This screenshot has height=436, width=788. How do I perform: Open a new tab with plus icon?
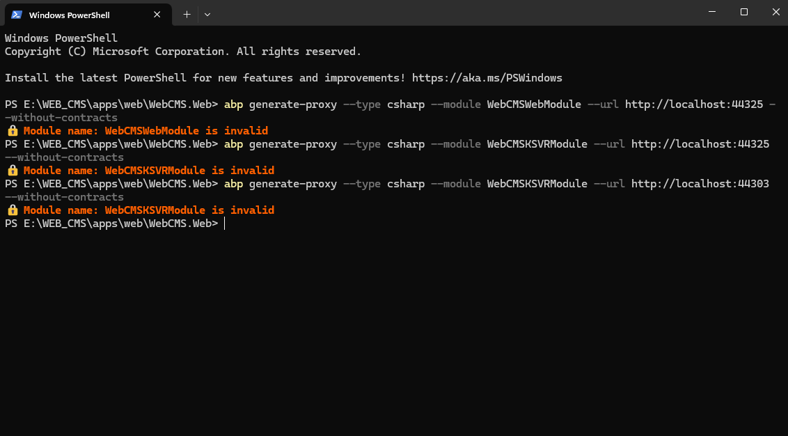[187, 14]
